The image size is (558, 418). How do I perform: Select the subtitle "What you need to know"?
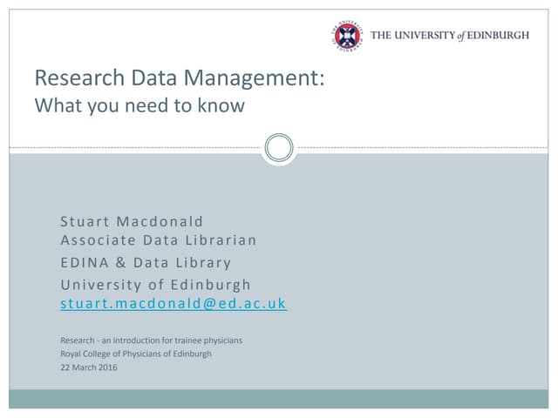(139, 106)
